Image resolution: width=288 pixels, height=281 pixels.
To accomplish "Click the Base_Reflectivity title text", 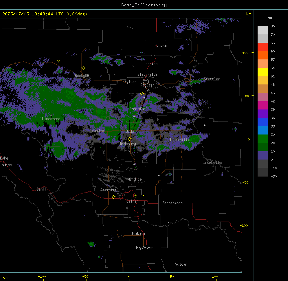I will click(144, 5).
